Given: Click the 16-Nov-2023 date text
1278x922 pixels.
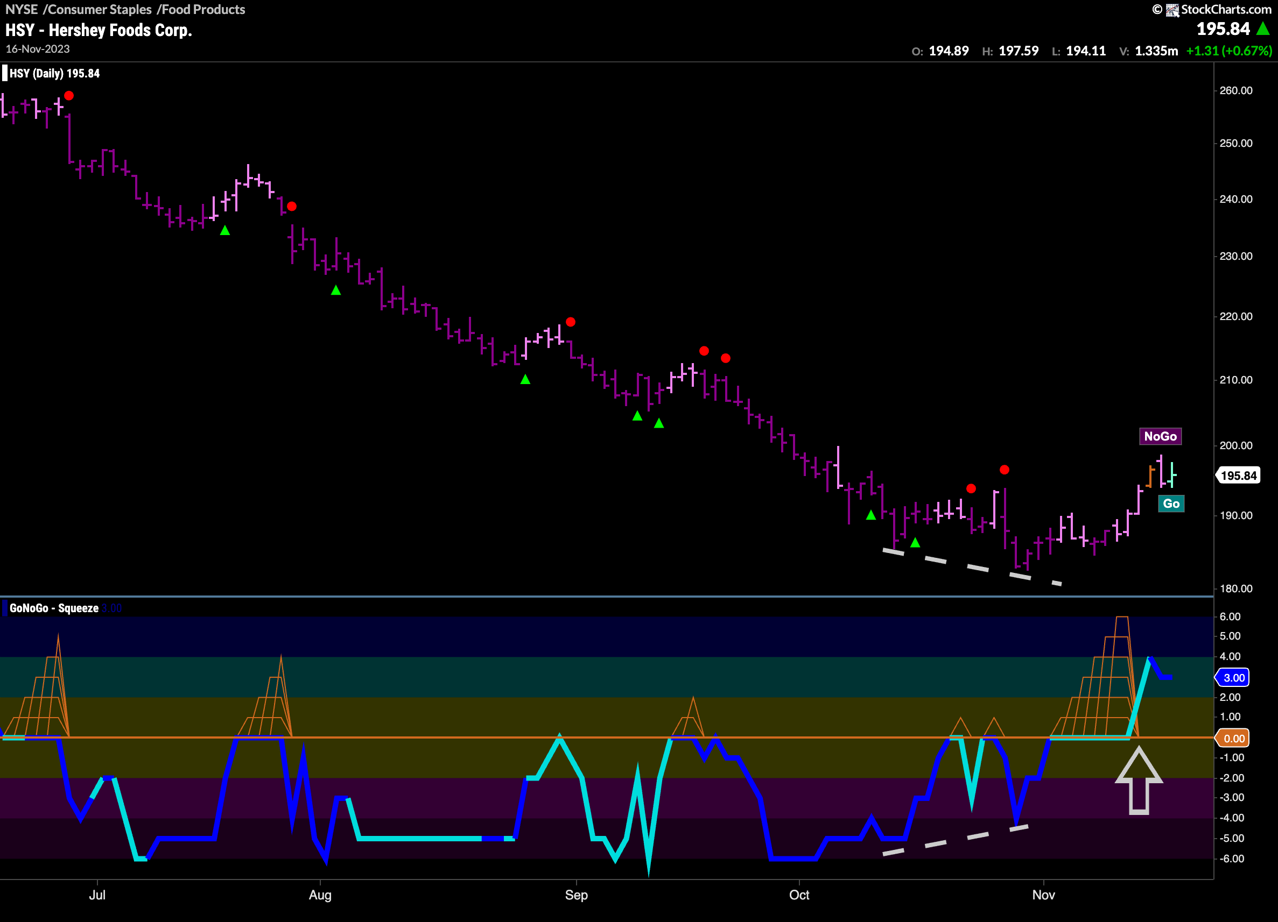Looking at the screenshot, I should (x=38, y=49).
